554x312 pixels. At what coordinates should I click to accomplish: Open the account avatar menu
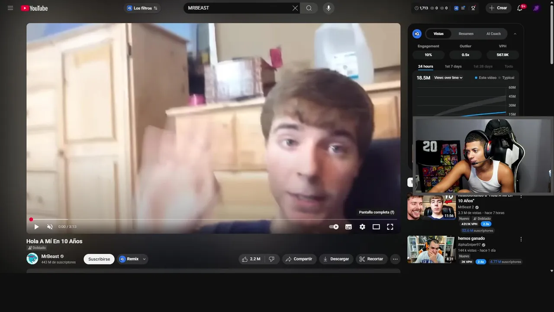pos(537,8)
